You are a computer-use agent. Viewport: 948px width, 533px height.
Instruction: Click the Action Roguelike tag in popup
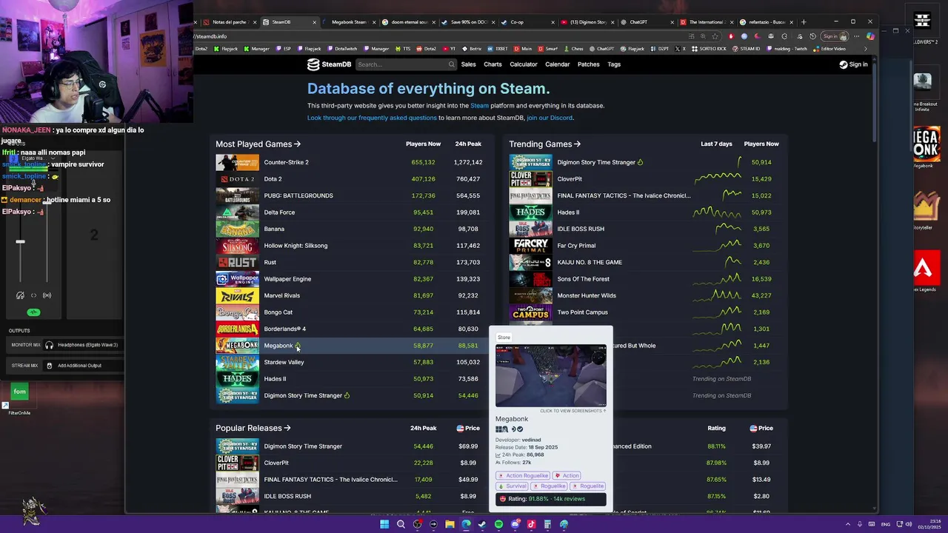coord(523,476)
